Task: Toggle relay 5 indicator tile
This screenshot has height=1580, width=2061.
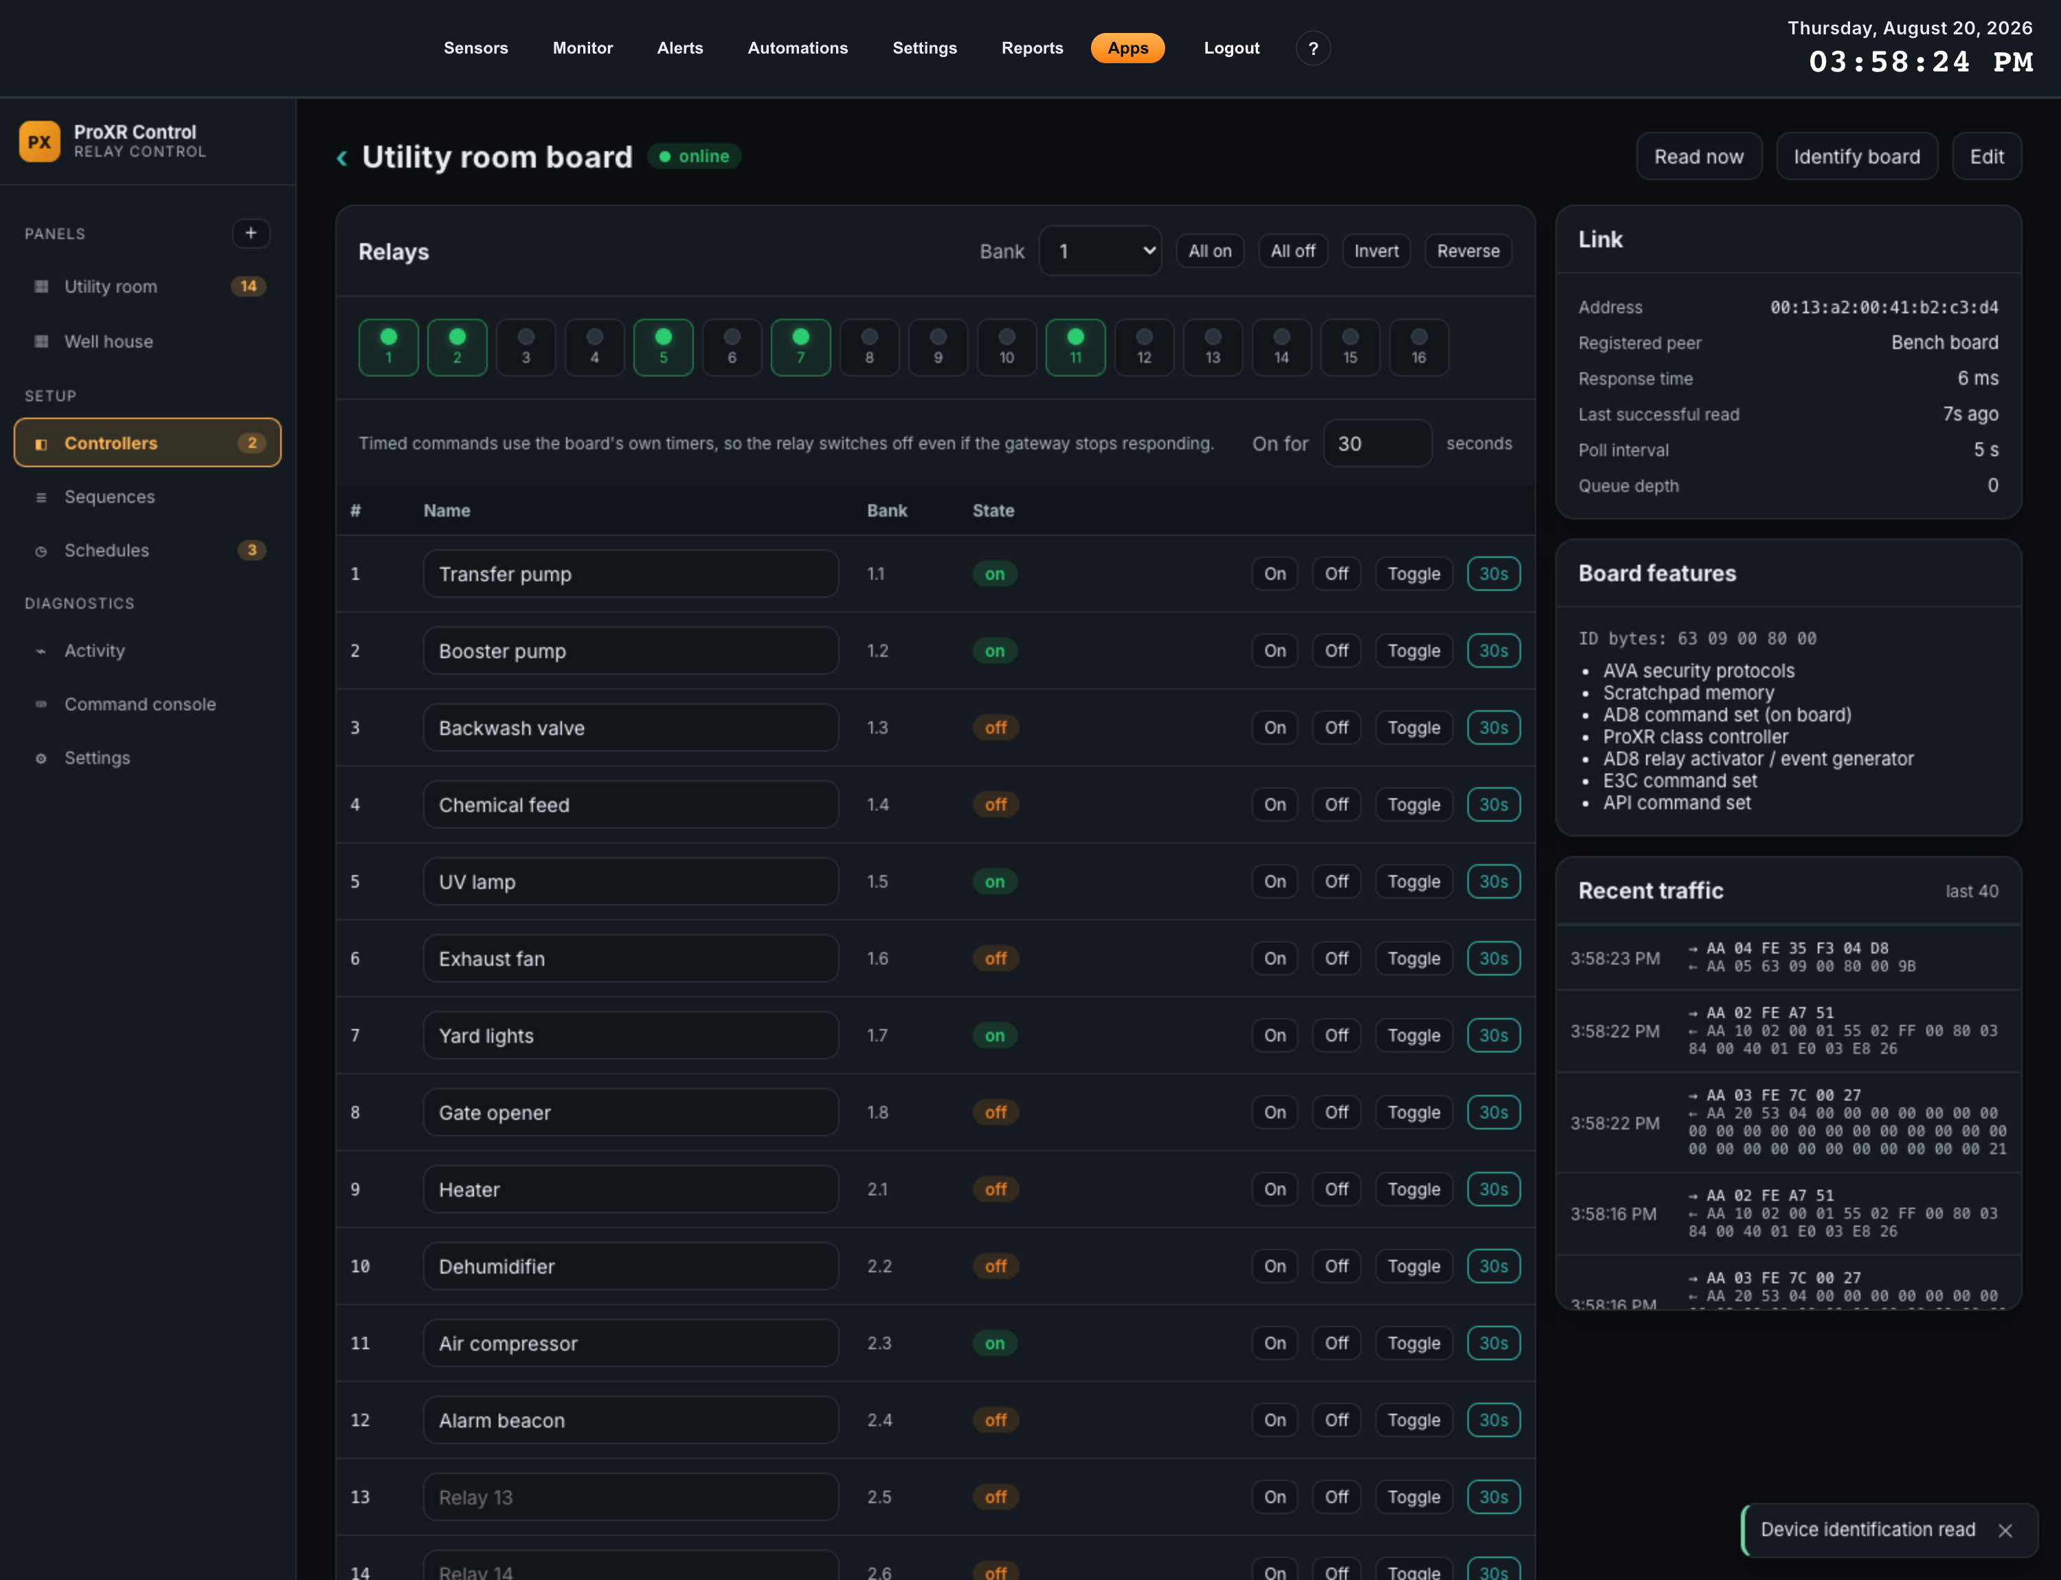Action: [x=663, y=347]
